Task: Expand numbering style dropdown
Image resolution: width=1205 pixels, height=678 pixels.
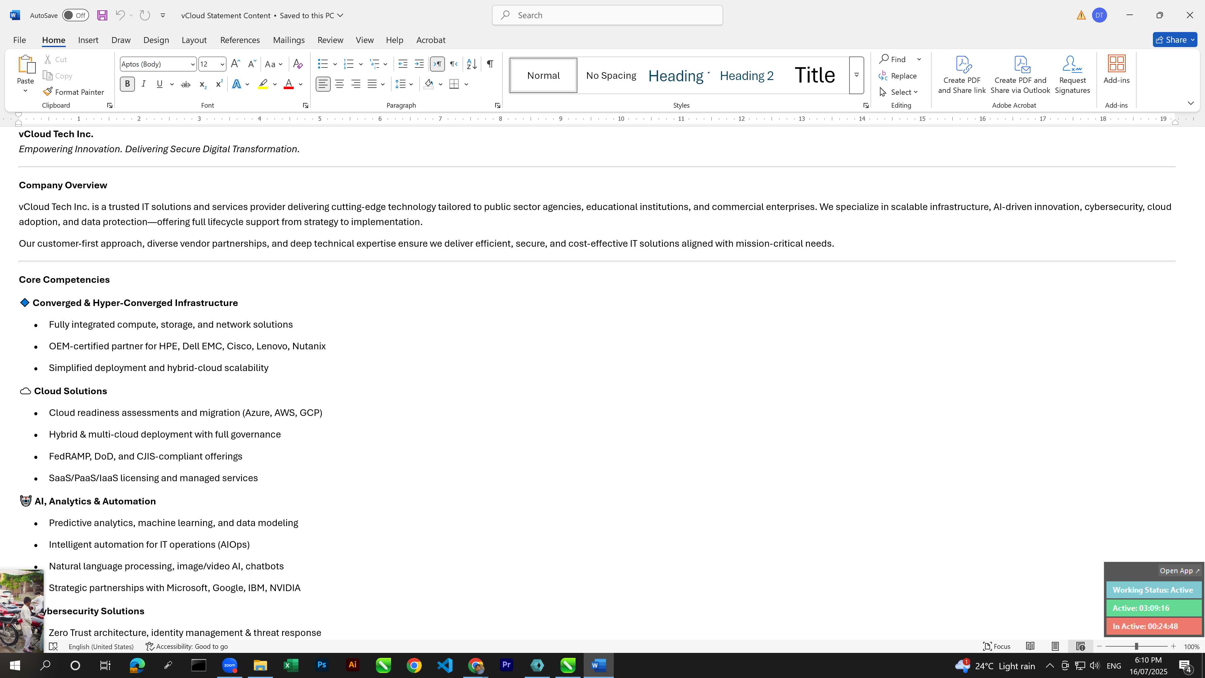Action: point(361,64)
